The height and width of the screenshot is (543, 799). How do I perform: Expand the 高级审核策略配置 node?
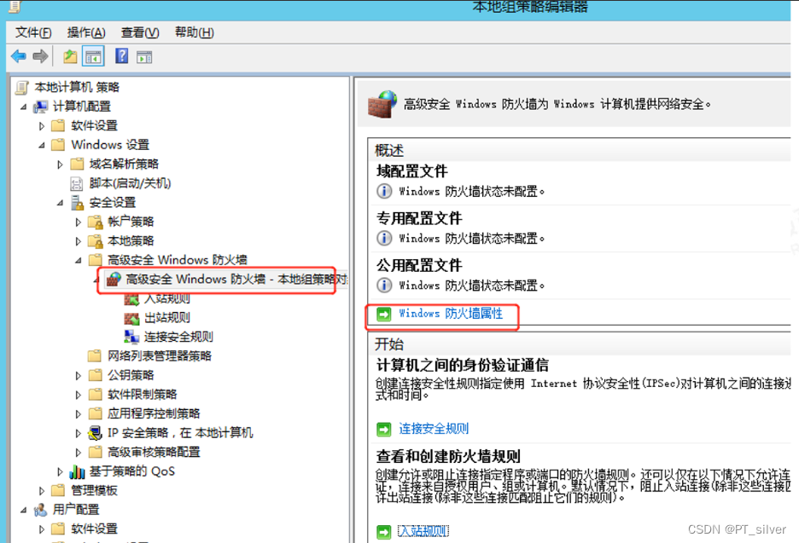[x=78, y=453]
